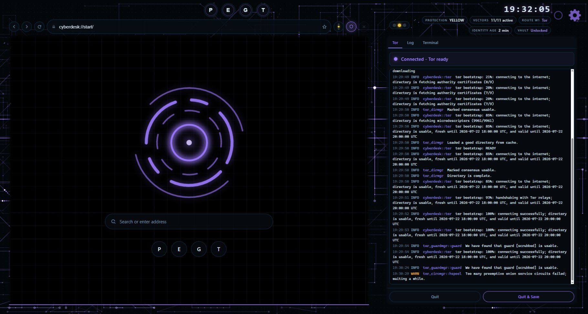Viewport: 588px width, 314px height.
Task: Click the 19:29:52 'bootstrap: 100%' log entry
Action: (x=479, y=219)
